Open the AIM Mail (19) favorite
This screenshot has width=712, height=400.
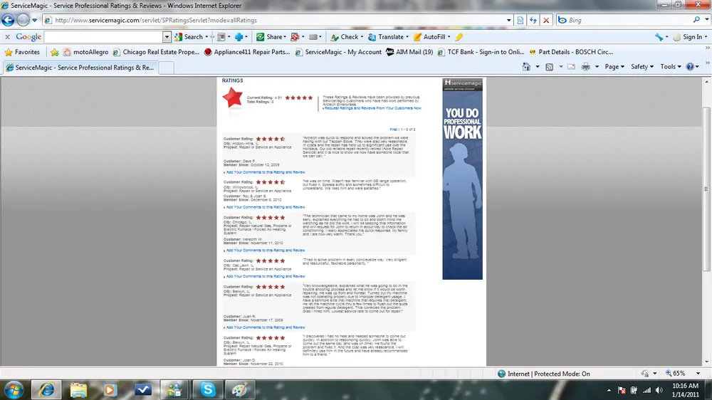coord(409,52)
